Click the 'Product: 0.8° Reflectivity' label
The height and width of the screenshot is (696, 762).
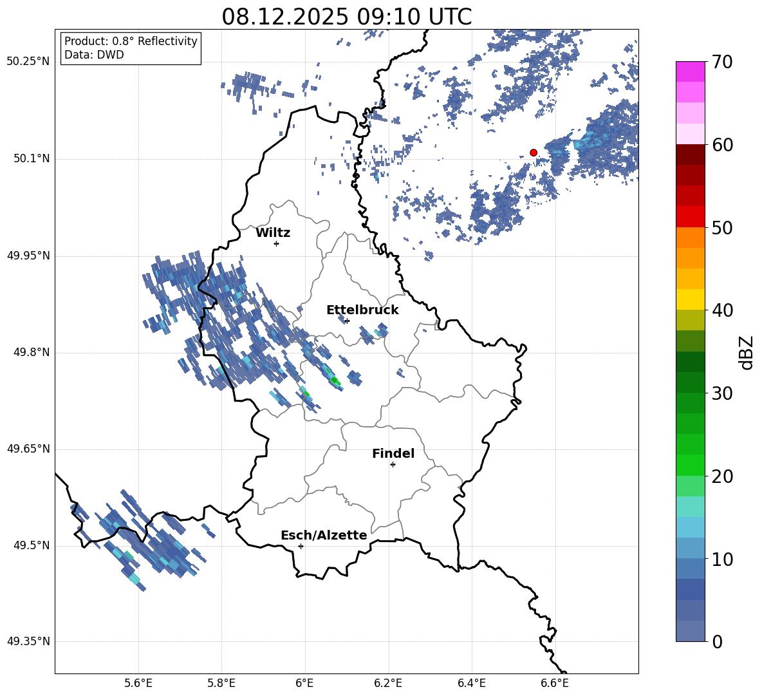click(131, 41)
